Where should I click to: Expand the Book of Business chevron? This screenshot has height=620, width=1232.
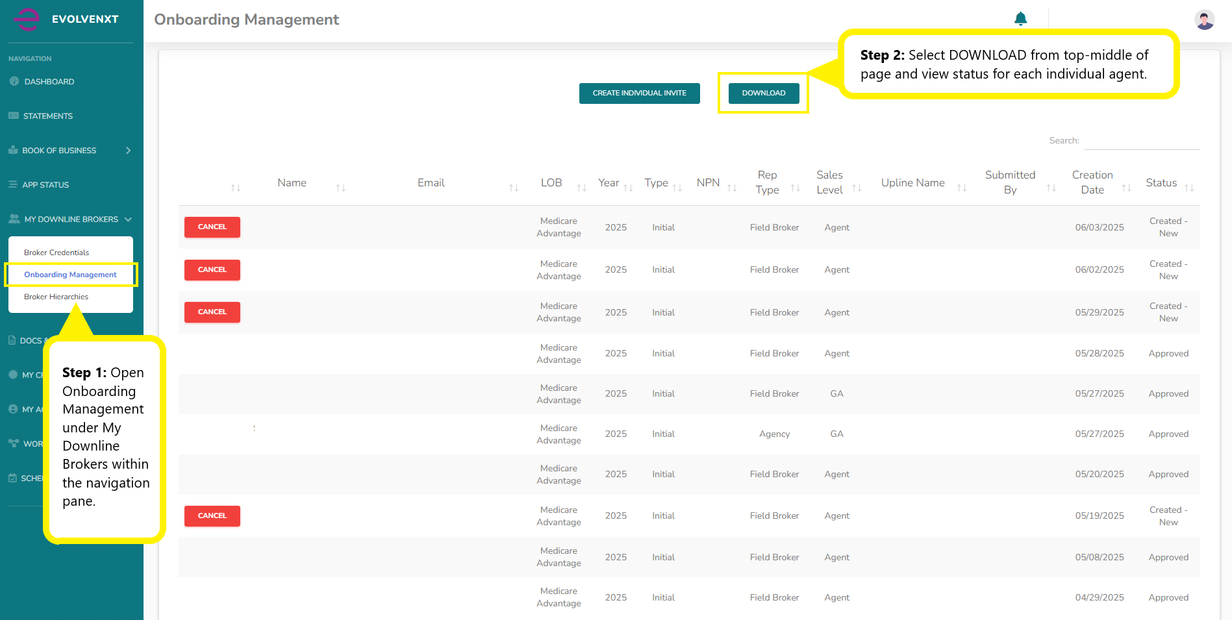click(129, 150)
